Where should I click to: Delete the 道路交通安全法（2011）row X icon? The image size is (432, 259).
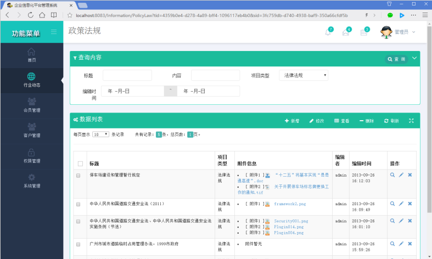pyautogui.click(x=410, y=204)
